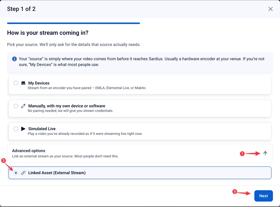280x207 pixels.
Task: Click the pencil icon beside Manually option
Action: 23,106
